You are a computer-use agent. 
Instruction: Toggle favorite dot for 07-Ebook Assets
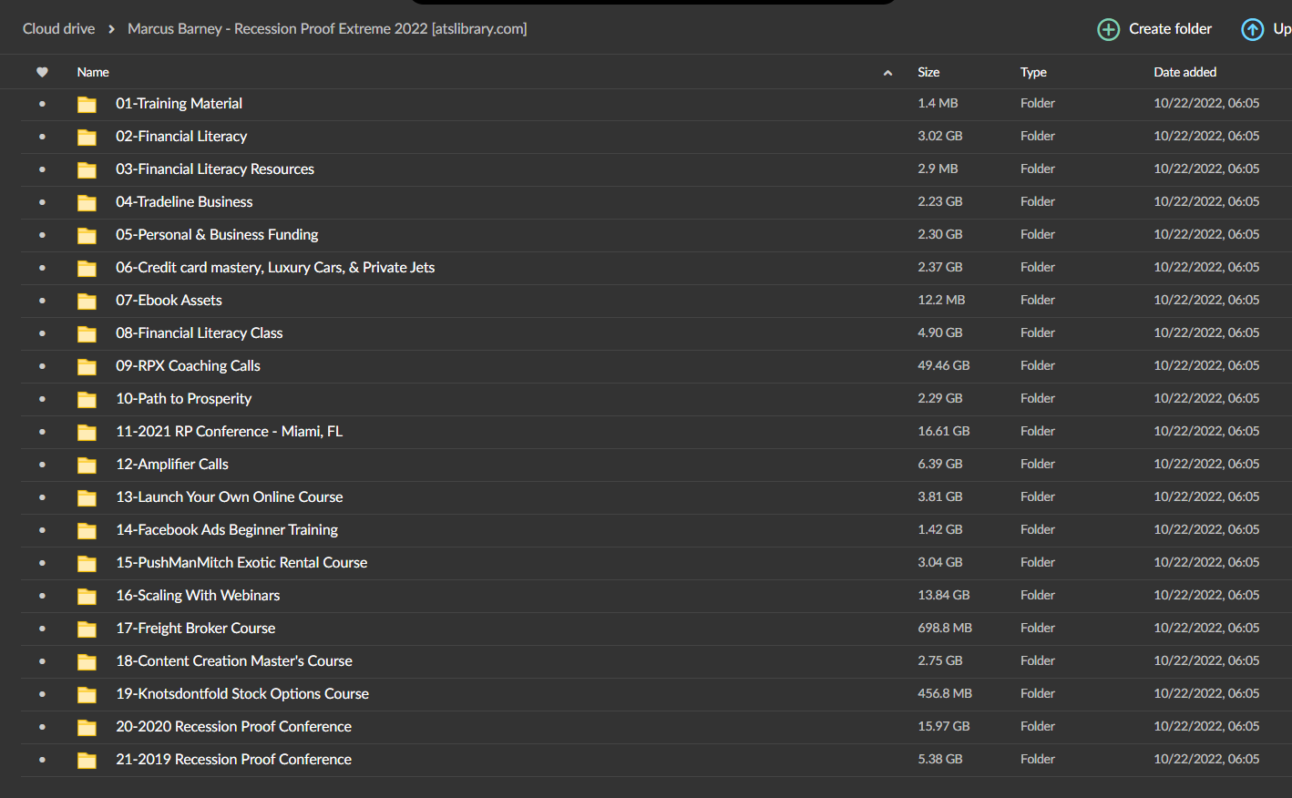click(42, 301)
